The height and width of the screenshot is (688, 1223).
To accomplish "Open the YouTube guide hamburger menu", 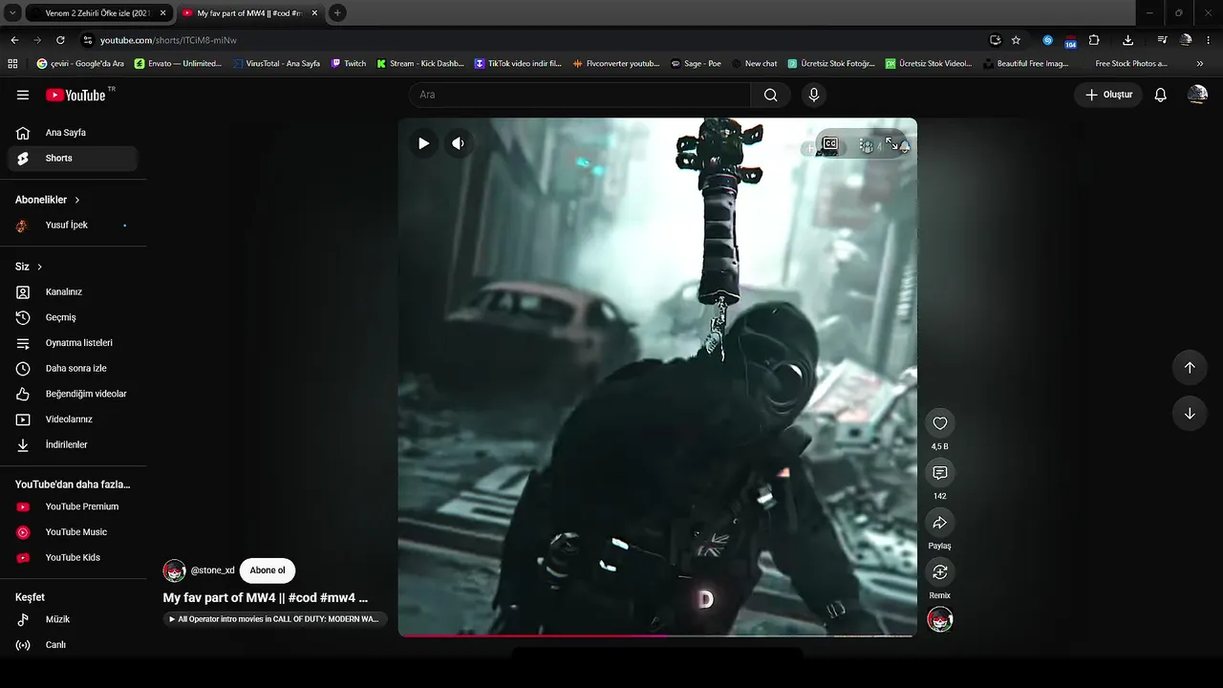I will (x=23, y=95).
